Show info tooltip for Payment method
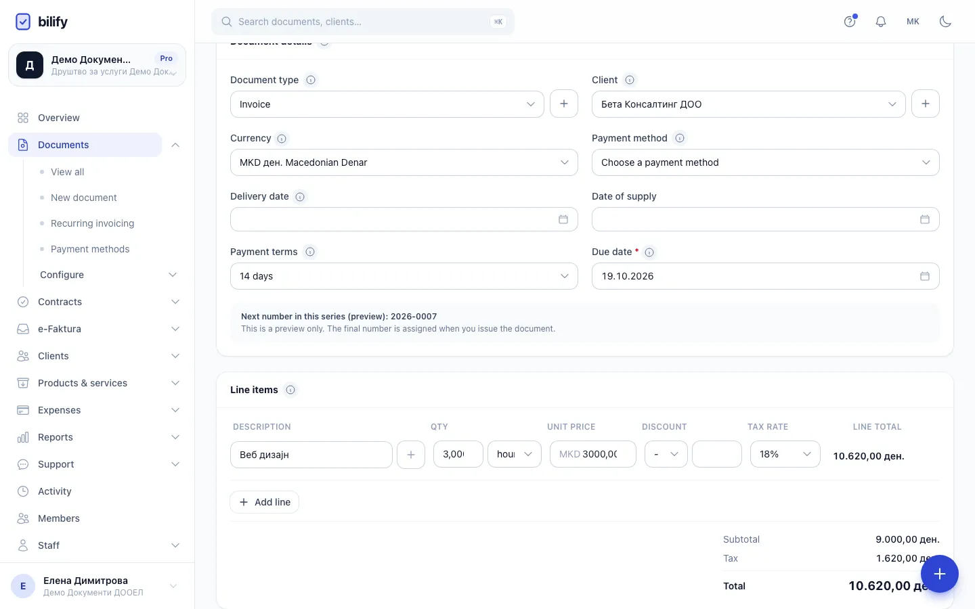Image resolution: width=975 pixels, height=609 pixels. point(680,138)
